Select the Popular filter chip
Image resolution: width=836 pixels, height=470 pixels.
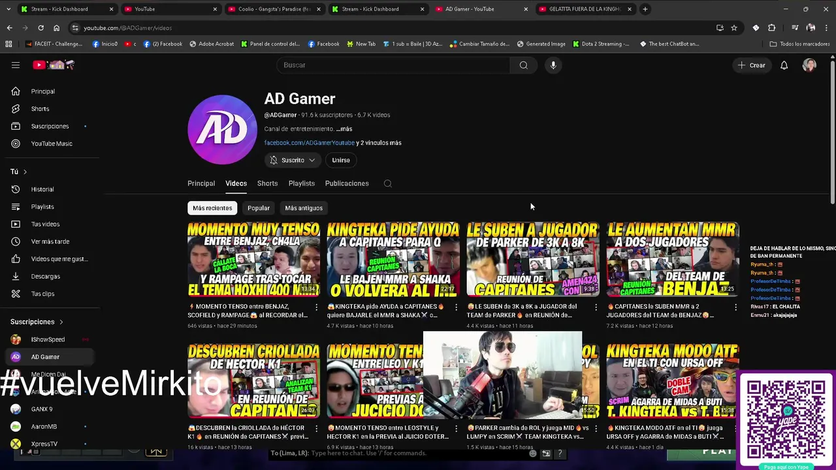[259, 208]
